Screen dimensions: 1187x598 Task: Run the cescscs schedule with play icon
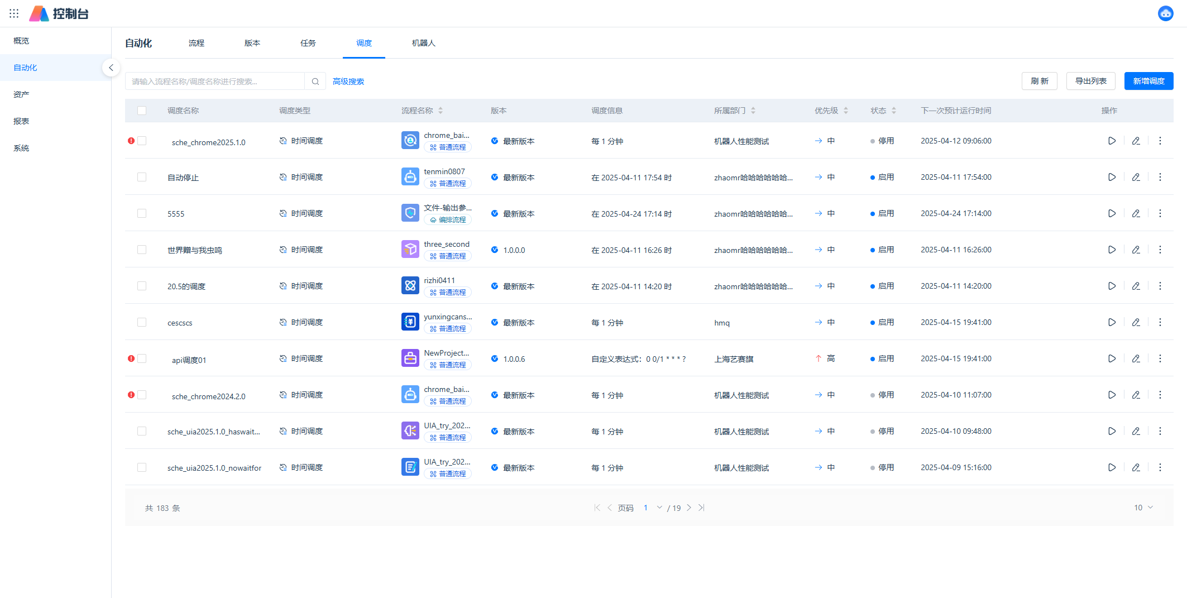coord(1112,322)
